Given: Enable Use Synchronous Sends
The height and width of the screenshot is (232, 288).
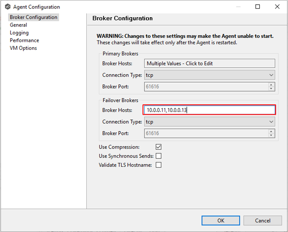Looking at the screenshot, I should [158, 156].
